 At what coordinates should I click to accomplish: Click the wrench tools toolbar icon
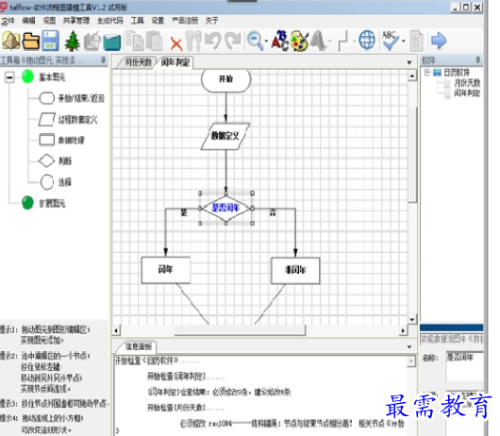tap(193, 41)
